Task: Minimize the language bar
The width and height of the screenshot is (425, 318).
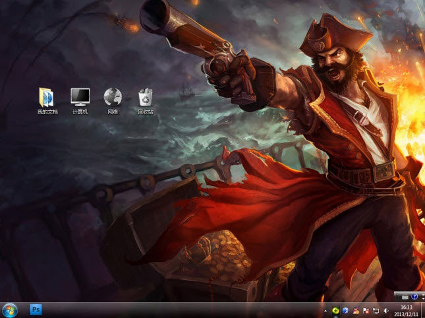Action: (x=424, y=295)
